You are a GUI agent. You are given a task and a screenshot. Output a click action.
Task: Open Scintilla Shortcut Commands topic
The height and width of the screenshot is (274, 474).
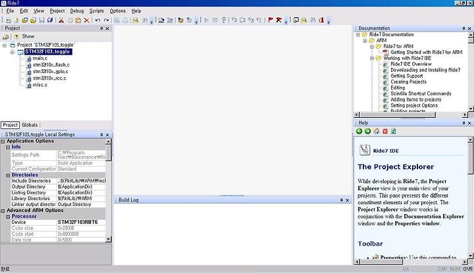coord(421,94)
